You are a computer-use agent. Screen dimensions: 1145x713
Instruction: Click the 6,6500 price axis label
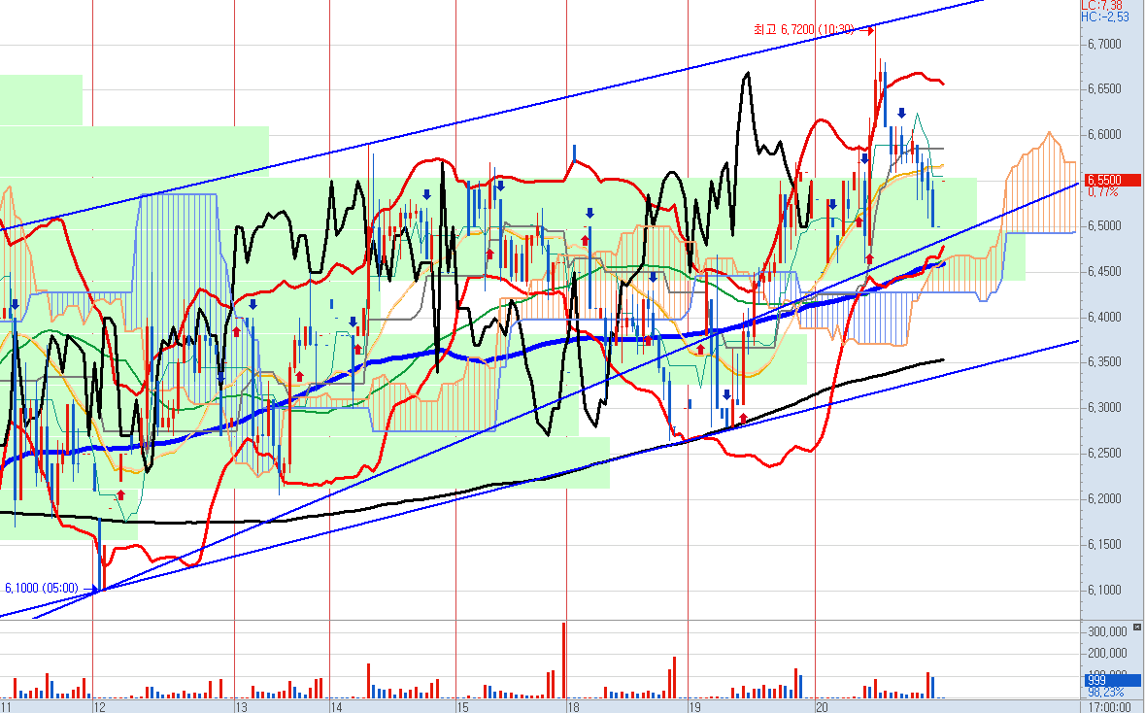pyautogui.click(x=1104, y=89)
